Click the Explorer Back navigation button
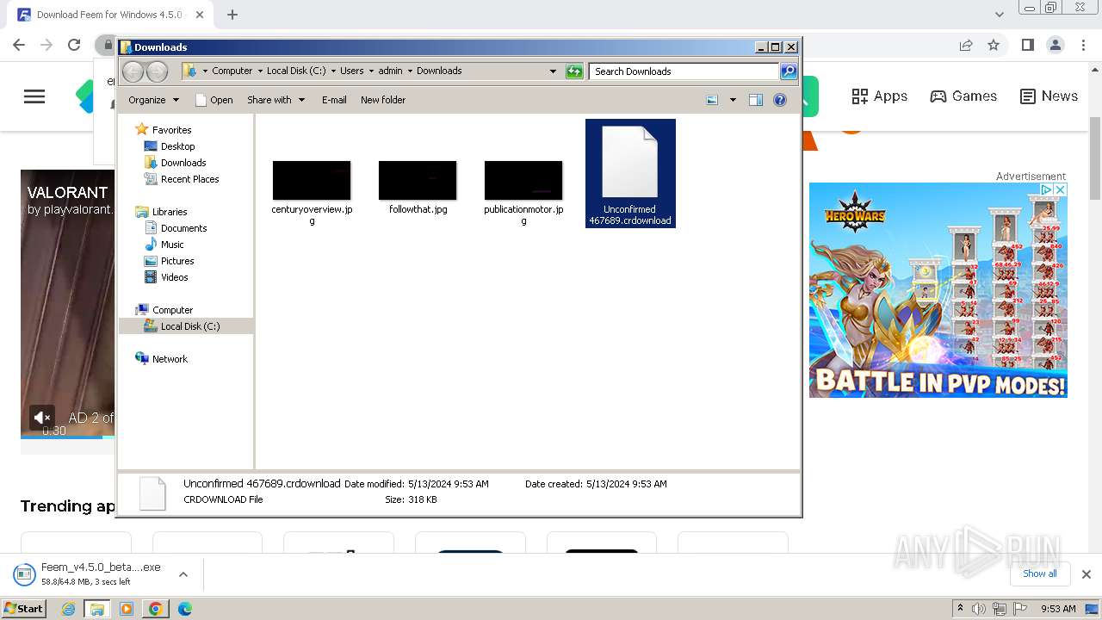The width and height of the screenshot is (1102, 620). click(x=133, y=71)
